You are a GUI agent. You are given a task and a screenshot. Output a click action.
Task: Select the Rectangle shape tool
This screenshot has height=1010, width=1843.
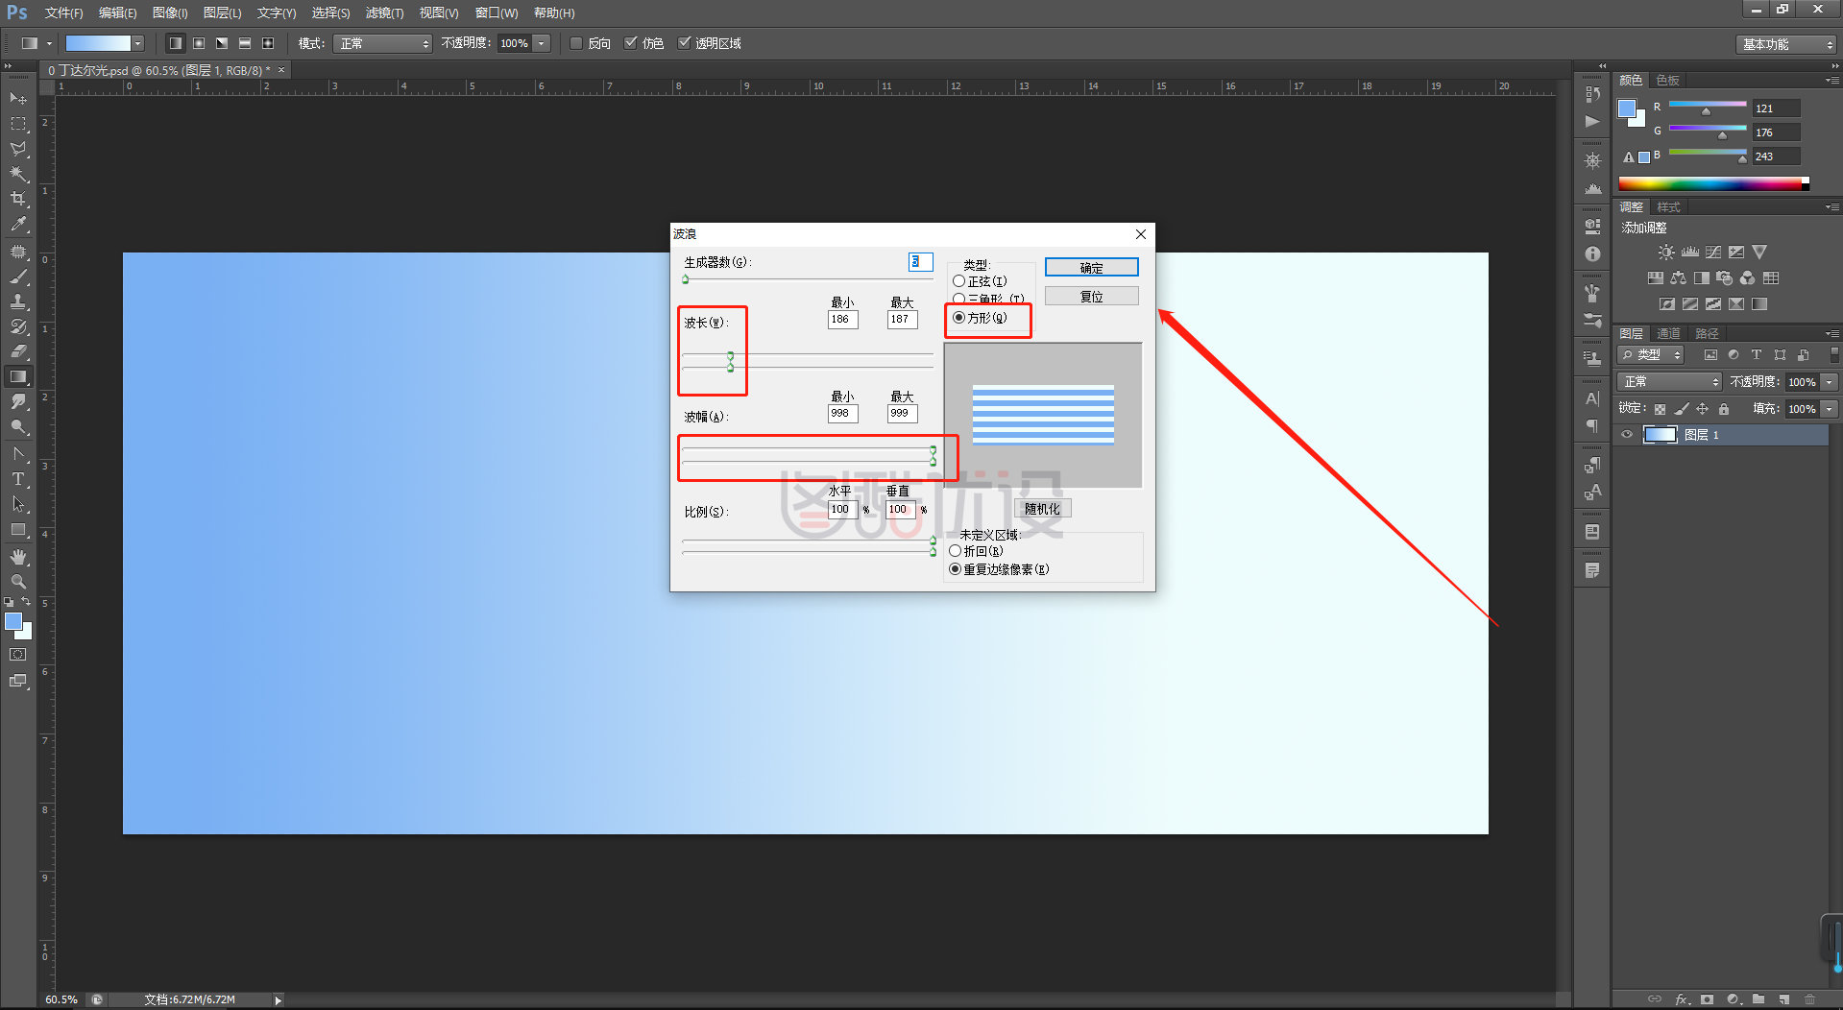coord(18,529)
